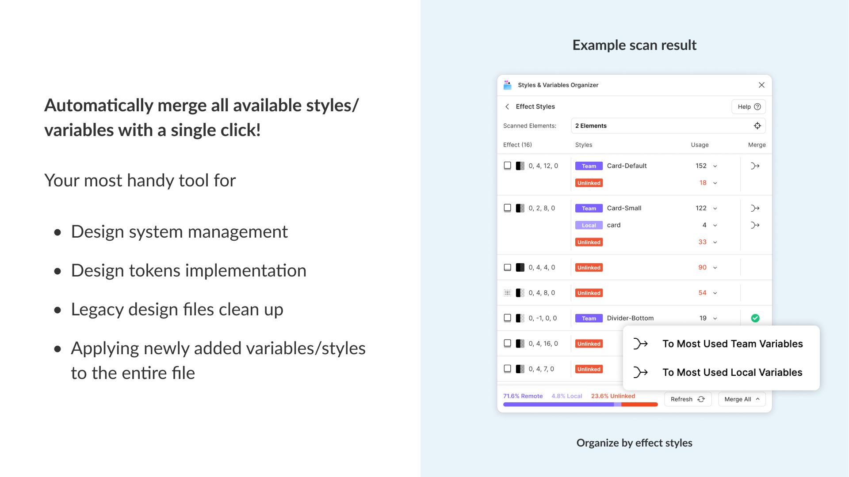Viewport: 849px width, 477px height.
Task: Check the box for effect 0, 2, 8, 0
Action: pos(508,208)
